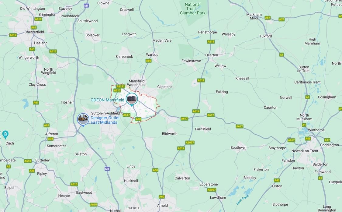This screenshot has width=342, height=212.
Task: Click the River Trent label
Action: 242,200
